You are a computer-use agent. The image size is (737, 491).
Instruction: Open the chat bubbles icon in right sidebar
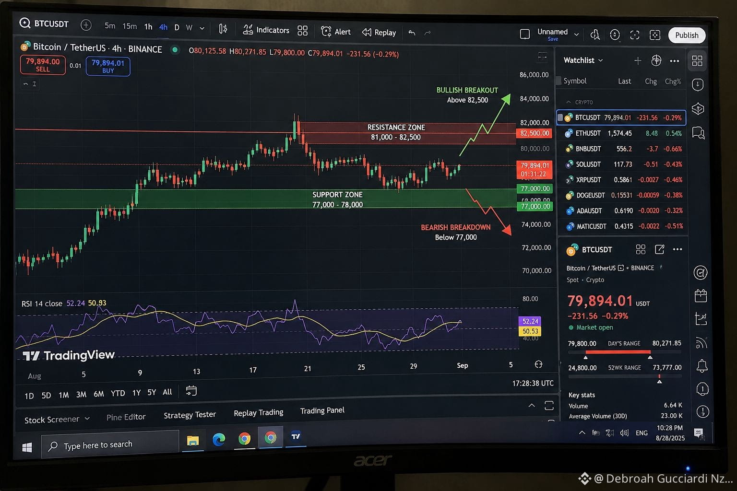(x=699, y=133)
